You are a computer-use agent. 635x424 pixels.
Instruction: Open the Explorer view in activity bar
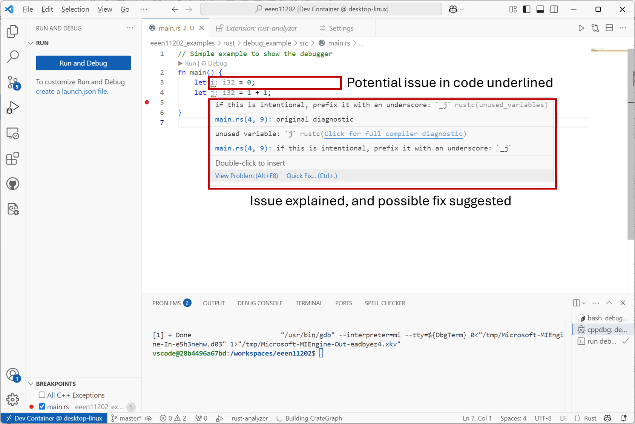pyautogui.click(x=12, y=31)
